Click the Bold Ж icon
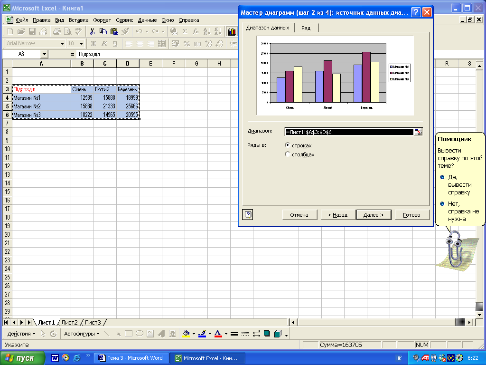Screen dimensions: 486x365 (x=93, y=44)
